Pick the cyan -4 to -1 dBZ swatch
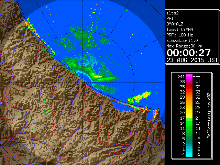Screen dimensions: 220x165 coord(189,154)
